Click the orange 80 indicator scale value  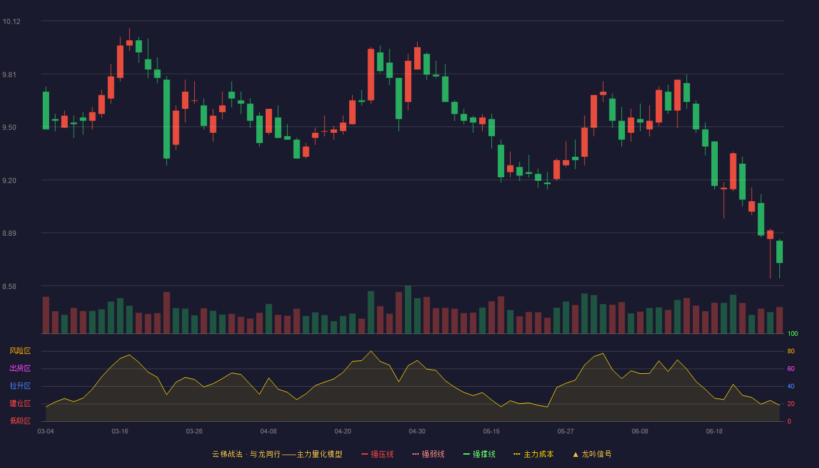[791, 351]
